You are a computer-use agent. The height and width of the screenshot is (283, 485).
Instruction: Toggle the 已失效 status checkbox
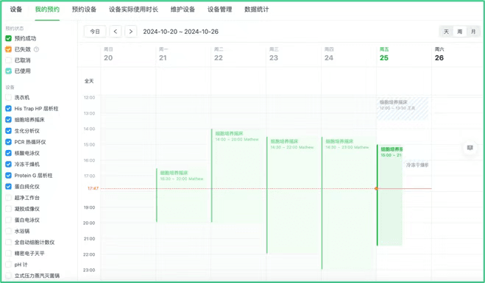[8, 49]
